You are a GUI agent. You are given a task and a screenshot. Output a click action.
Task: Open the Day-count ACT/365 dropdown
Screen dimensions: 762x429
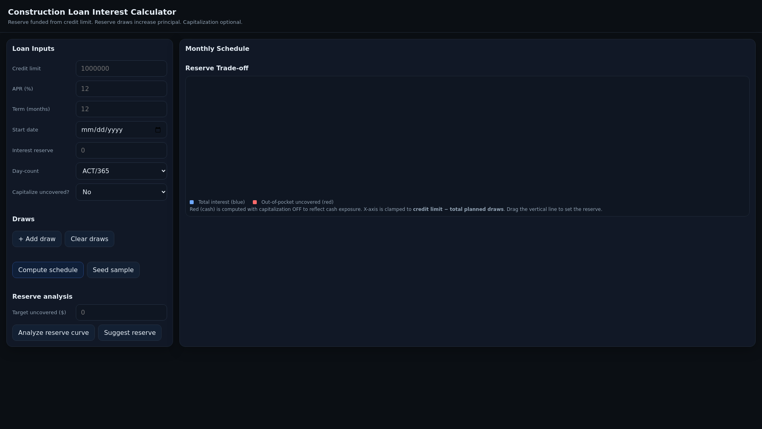(x=121, y=171)
